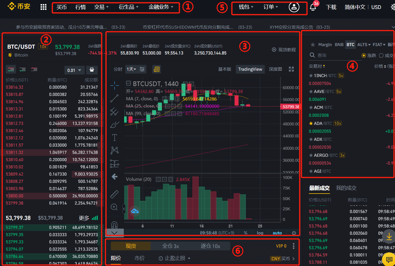Show sell orders only in order book
The width and height of the screenshot is (395, 266).
click(34, 70)
